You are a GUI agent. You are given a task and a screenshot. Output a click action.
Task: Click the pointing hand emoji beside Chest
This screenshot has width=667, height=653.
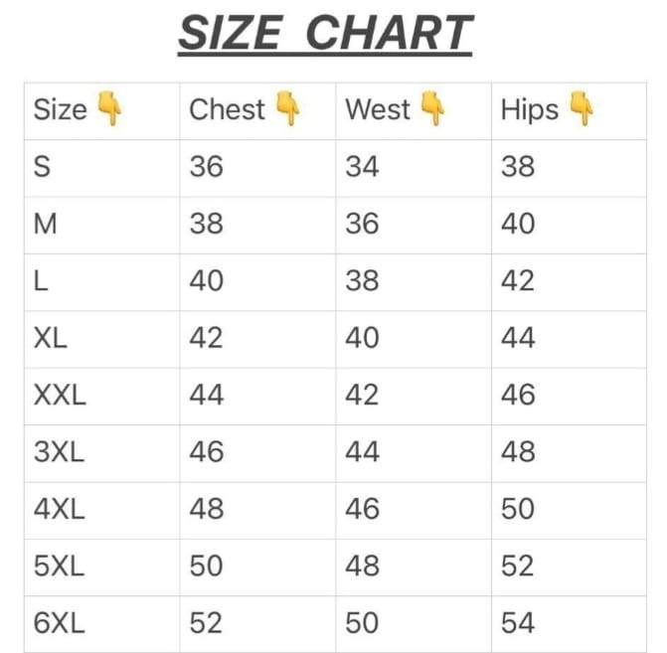(x=288, y=108)
